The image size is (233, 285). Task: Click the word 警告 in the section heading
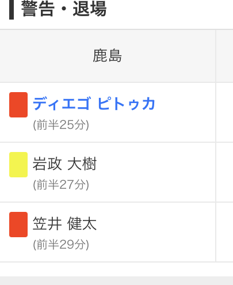(x=38, y=9)
